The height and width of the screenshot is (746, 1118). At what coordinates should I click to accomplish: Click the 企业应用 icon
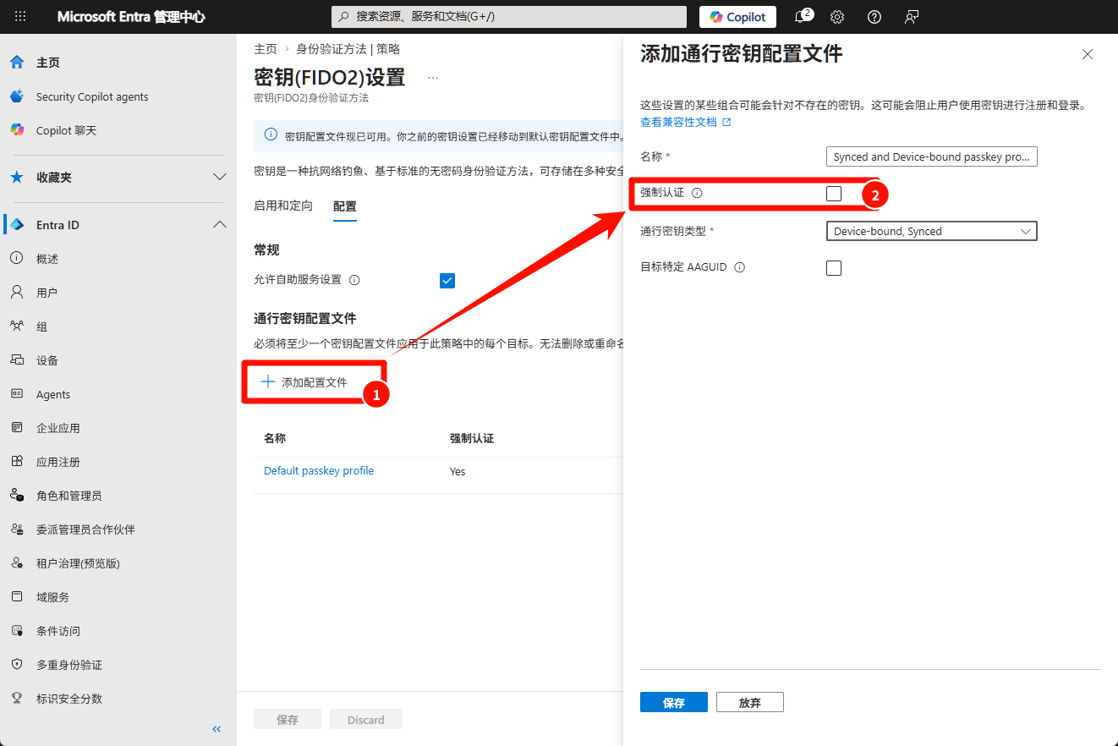[17, 428]
